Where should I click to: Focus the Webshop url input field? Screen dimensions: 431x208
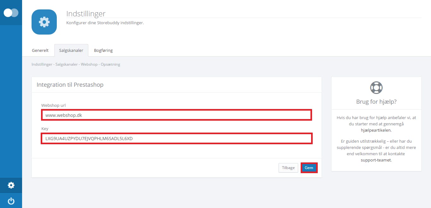(x=177, y=115)
